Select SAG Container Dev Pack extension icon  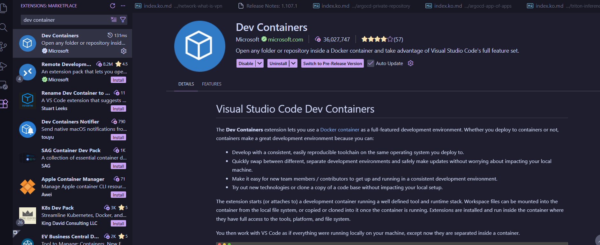tap(27, 158)
